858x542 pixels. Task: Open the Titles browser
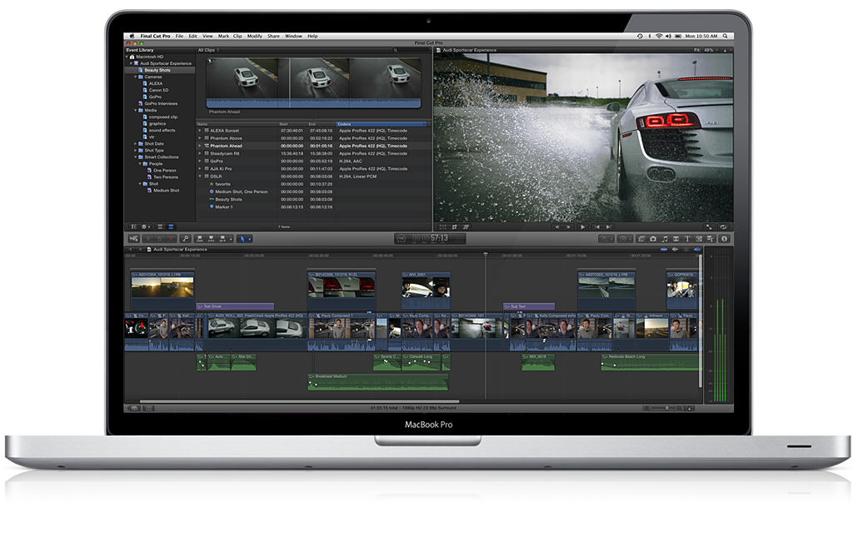[687, 239]
